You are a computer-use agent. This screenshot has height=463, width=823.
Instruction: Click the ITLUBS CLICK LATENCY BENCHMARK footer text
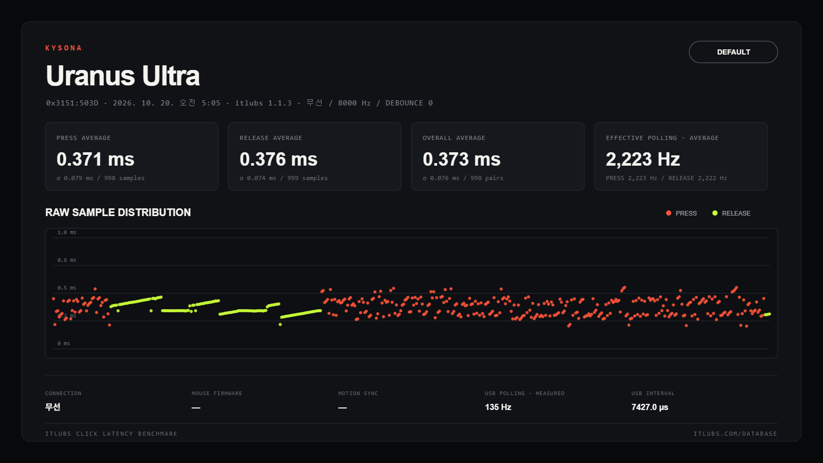click(111, 434)
